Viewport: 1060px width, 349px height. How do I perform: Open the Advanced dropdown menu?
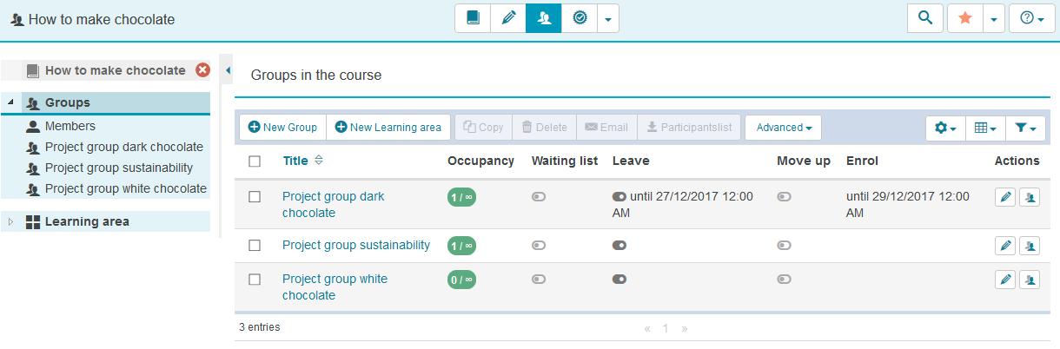click(x=783, y=128)
